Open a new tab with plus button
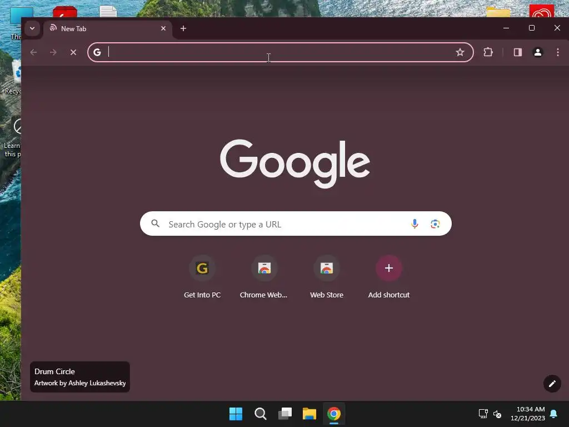The height and width of the screenshot is (427, 569). point(183,28)
